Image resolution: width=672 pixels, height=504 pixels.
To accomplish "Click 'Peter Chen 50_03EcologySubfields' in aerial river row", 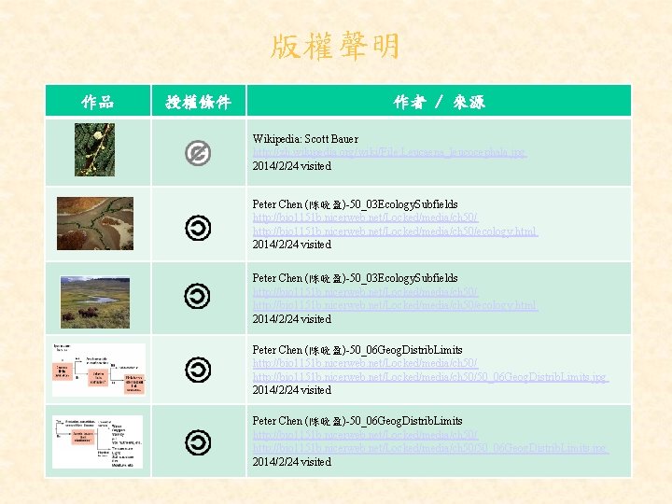I will (x=355, y=204).
